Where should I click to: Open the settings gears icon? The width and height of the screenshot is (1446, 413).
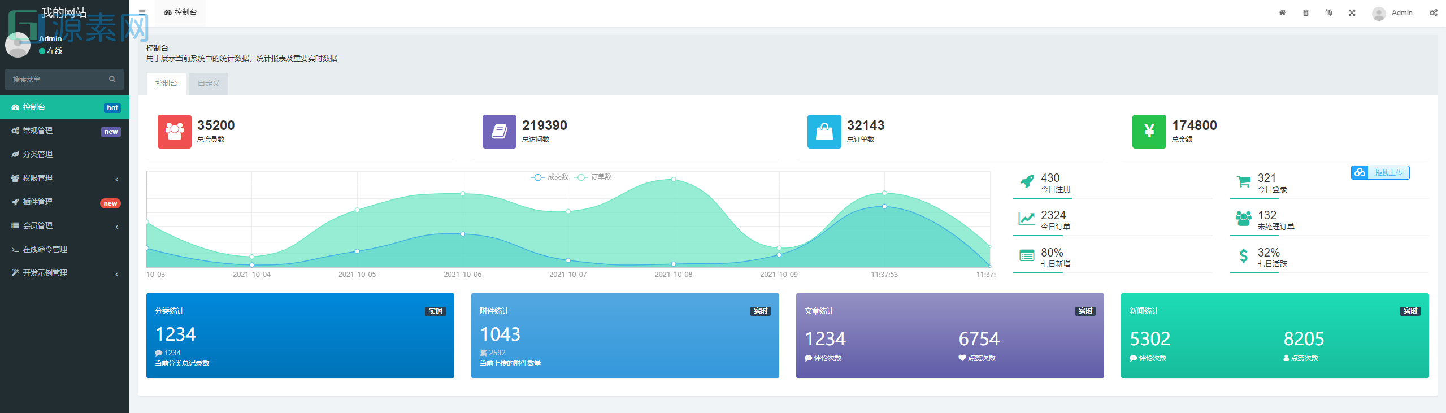point(1433,12)
